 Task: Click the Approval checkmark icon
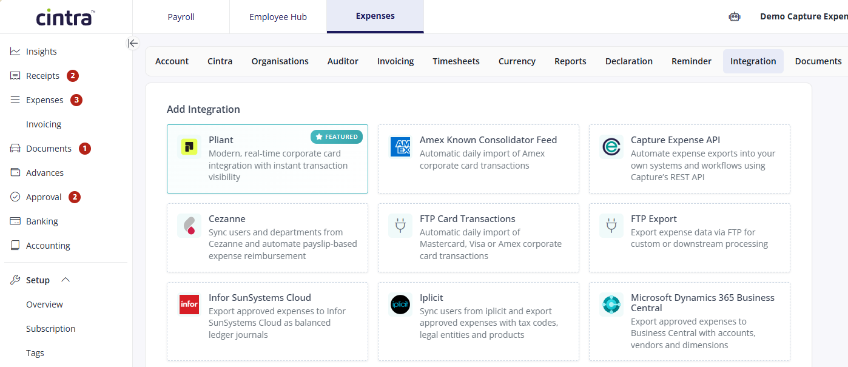[15, 197]
